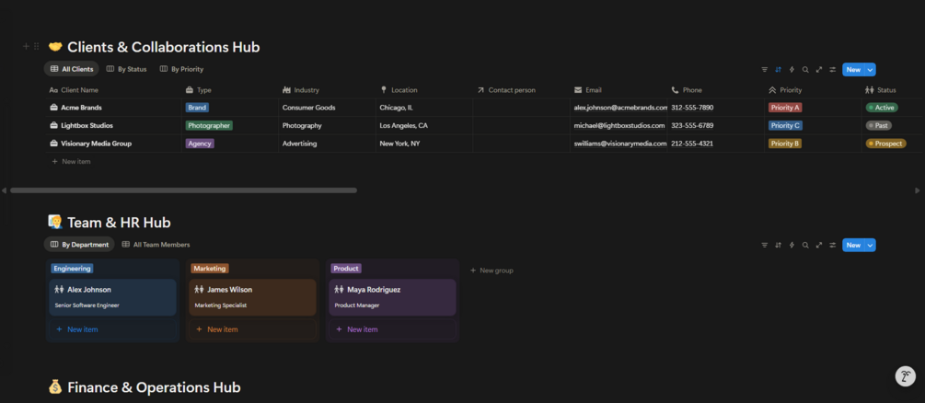Expand New dropdown arrow in Team database
925x403 pixels.
(871, 246)
